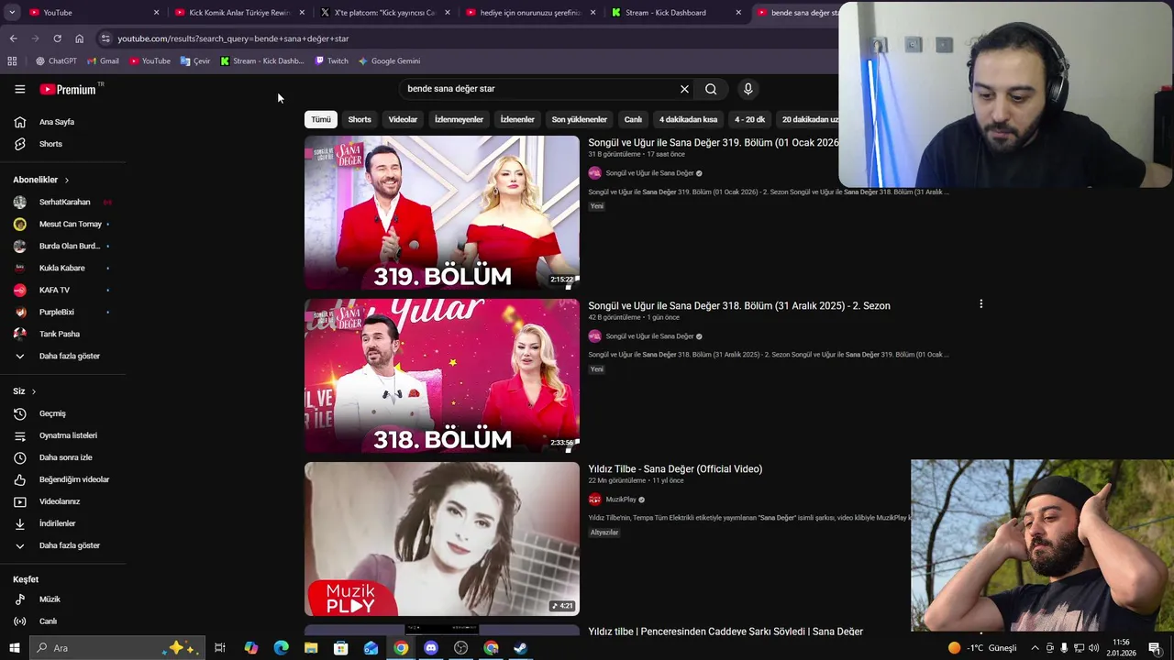
Task: Click the 319. Bölüm video thumbnail
Action: [442, 213]
